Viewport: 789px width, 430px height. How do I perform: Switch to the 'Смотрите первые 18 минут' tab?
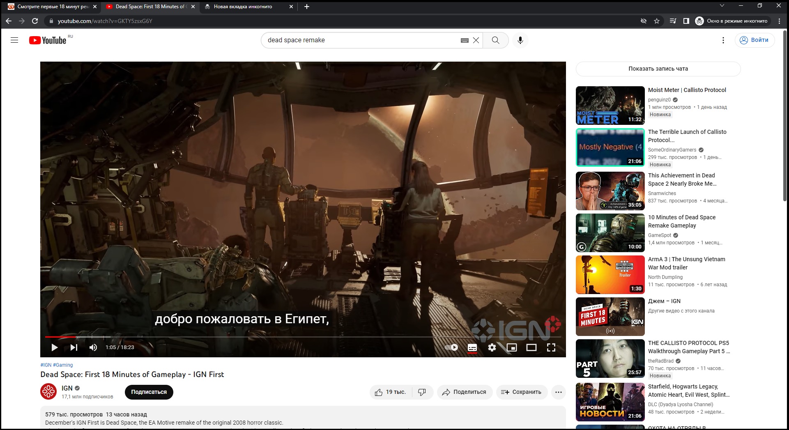click(x=53, y=7)
